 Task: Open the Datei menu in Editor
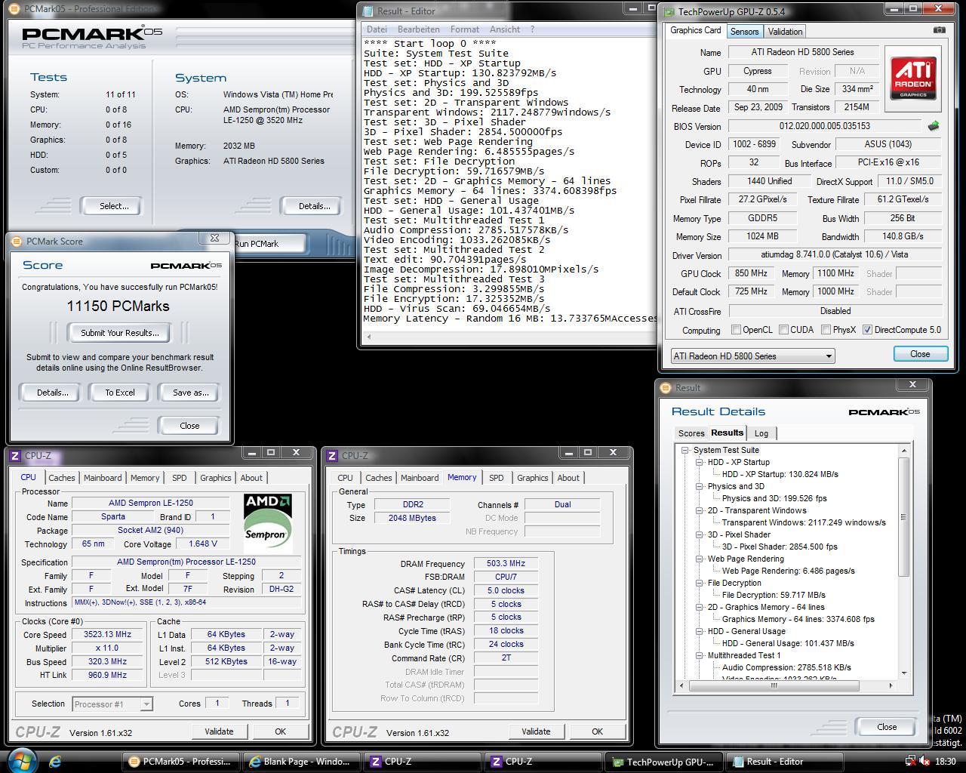377,29
